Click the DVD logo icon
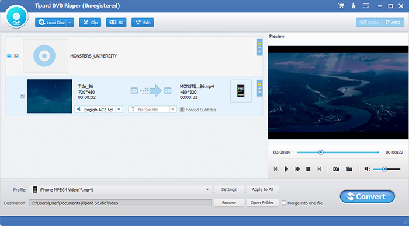 [x=16, y=17]
